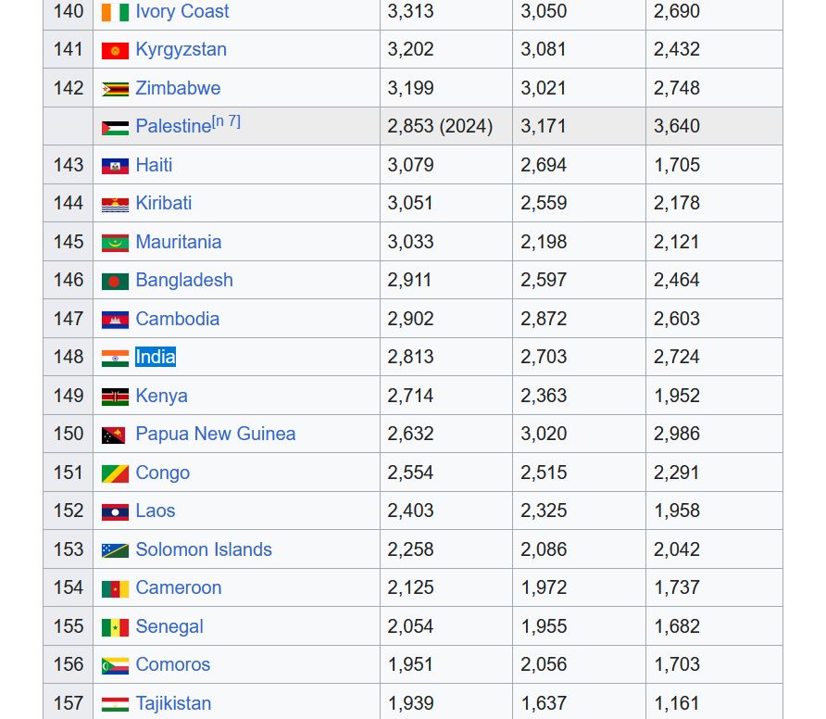Open the Solomon Islands link
The height and width of the screenshot is (719, 826).
point(204,549)
